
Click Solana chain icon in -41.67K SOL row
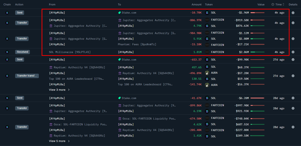click(x=7, y=98)
